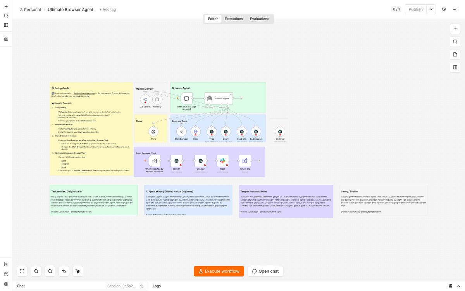This screenshot has height=291, width=465.
Task: Zoom out of the canvas
Action: coord(50,271)
